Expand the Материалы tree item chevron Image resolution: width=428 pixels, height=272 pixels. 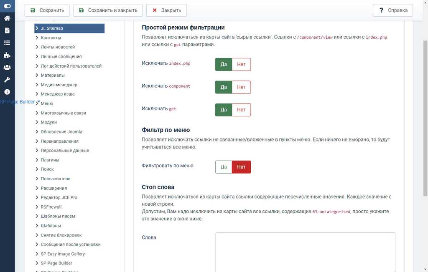[37, 75]
